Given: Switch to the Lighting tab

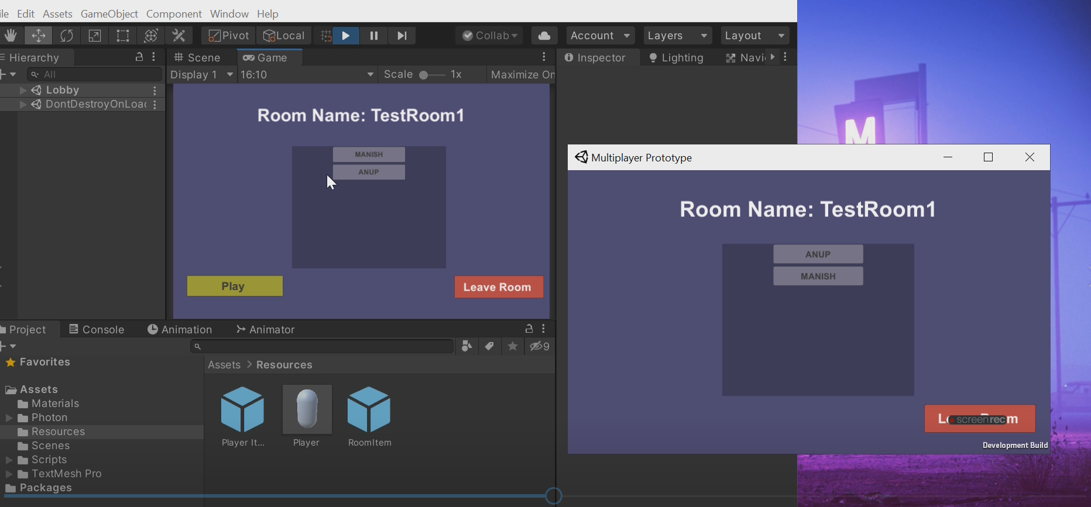Looking at the screenshot, I should (x=677, y=57).
